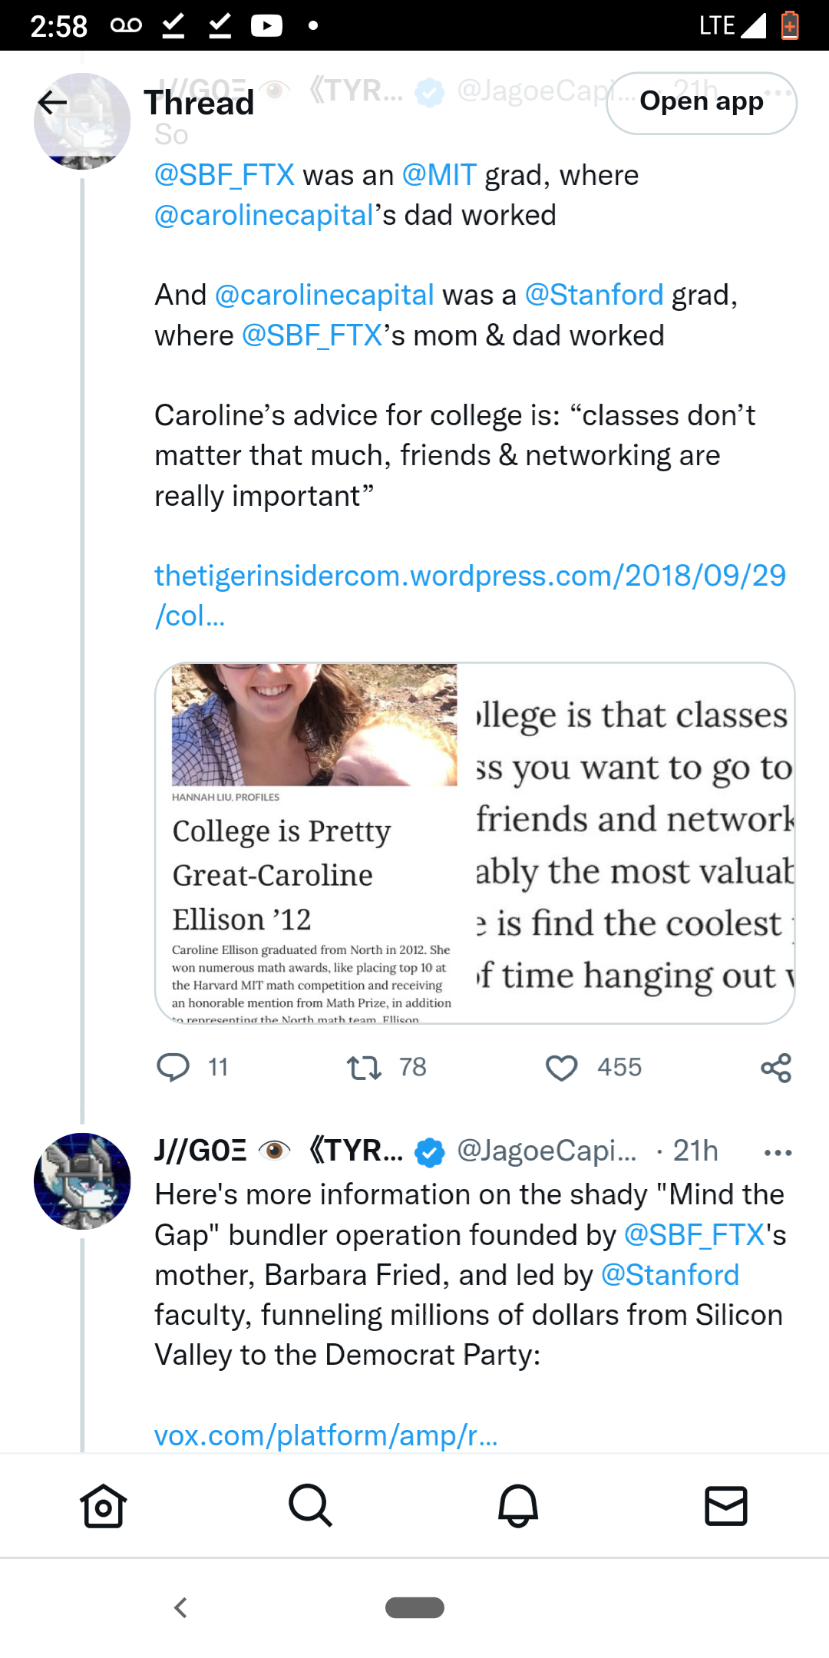Open the notifications bell icon
The height and width of the screenshot is (1658, 829).
pos(518,1506)
